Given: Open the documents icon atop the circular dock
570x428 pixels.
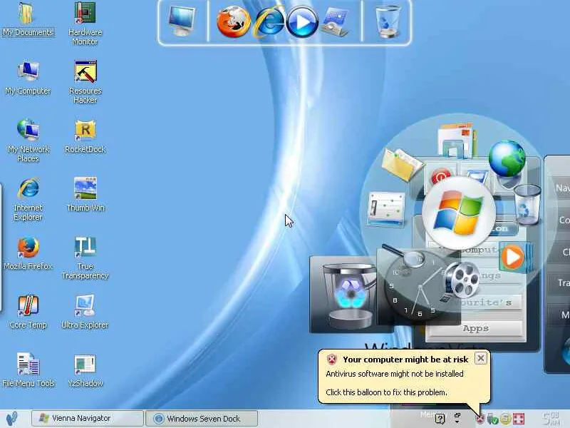Looking at the screenshot, I should (457, 141).
